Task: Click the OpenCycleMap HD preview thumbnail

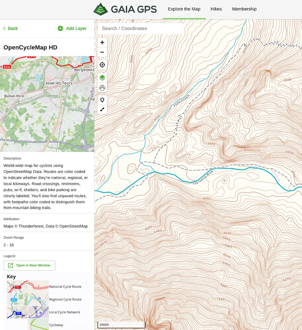Action: tap(47, 104)
